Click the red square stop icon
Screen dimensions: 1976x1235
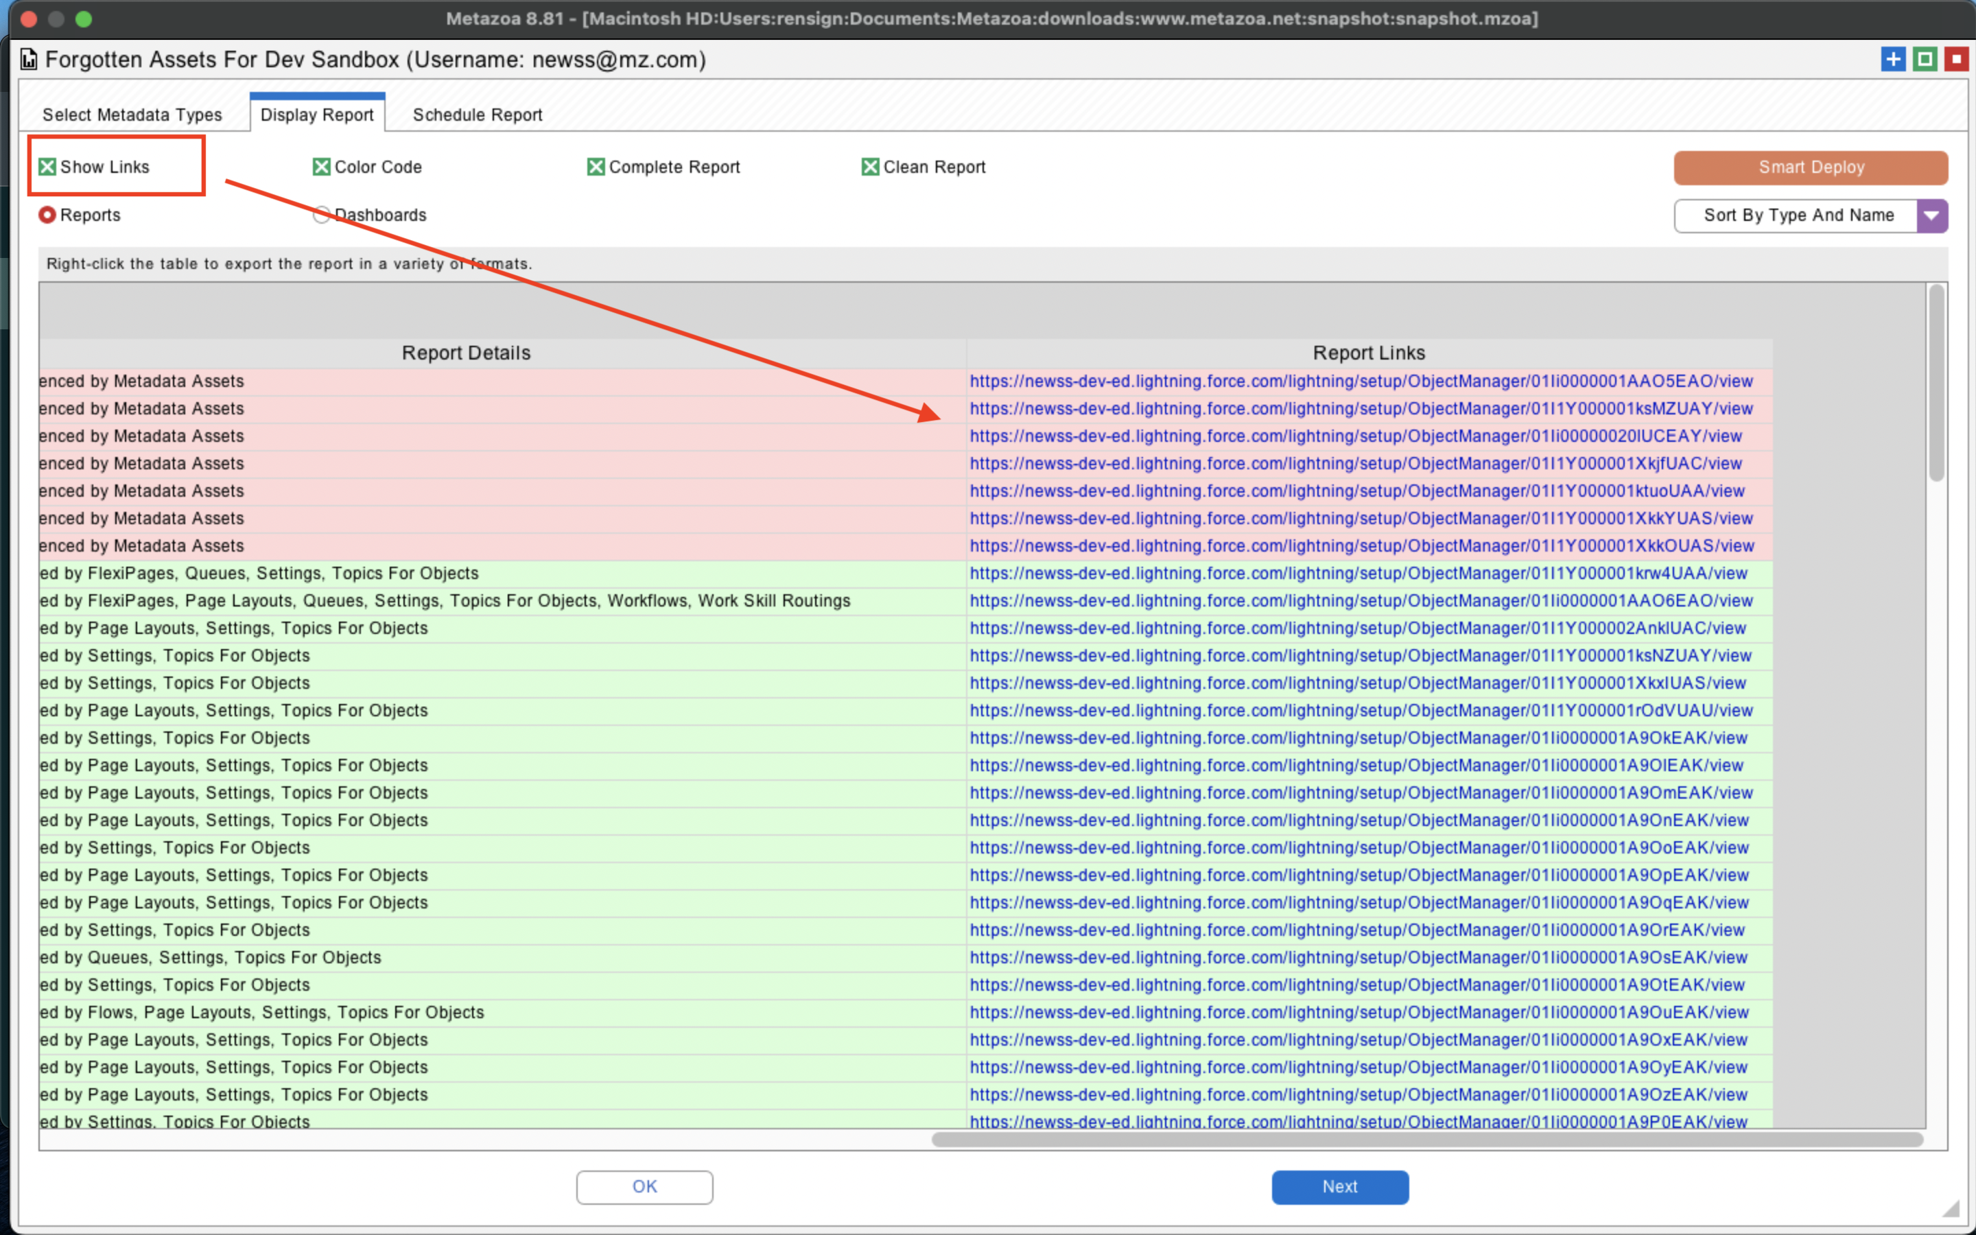[1956, 59]
